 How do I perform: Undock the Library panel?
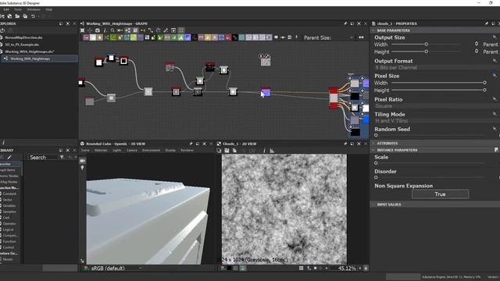[61, 151]
